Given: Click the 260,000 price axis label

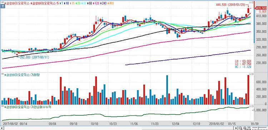Looking at the screenshot, I should (262, 55).
